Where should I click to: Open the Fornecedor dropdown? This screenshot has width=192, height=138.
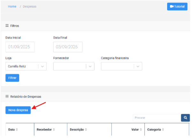pyautogui.click(x=74, y=66)
